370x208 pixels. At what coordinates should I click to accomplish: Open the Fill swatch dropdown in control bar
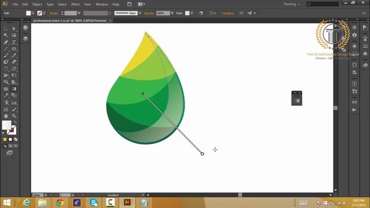(x=33, y=13)
